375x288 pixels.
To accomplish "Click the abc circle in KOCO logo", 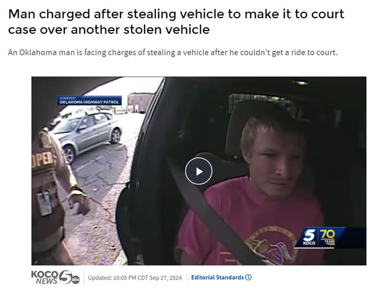I will (x=76, y=279).
